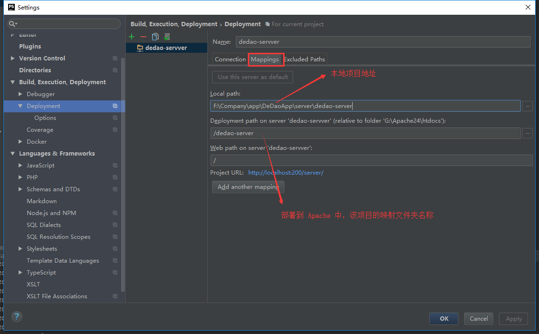Image resolution: width=539 pixels, height=334 pixels.
Task: Expand Schemas and DTDs node
Action: pyautogui.click(x=20, y=189)
